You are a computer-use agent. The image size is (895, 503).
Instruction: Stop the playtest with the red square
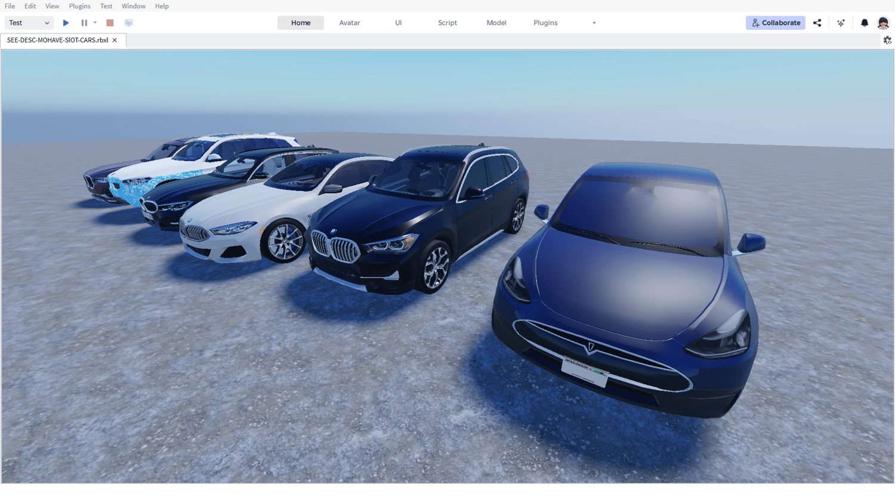(x=110, y=23)
